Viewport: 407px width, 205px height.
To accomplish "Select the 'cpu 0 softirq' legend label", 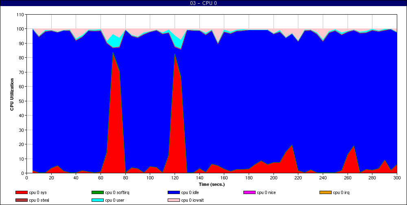I will [x=117, y=192].
